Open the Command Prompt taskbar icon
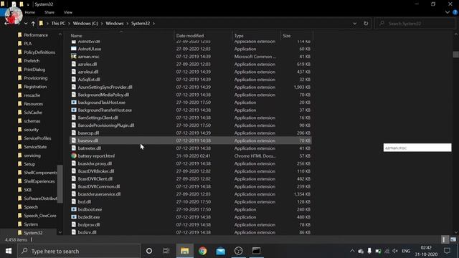The height and width of the screenshot is (258, 459). pyautogui.click(x=256, y=251)
